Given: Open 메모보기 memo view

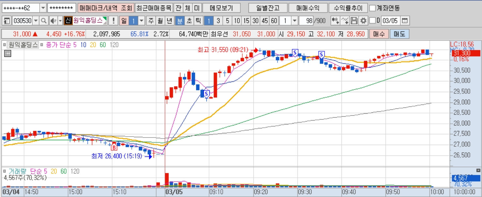Looking at the screenshot, I should (221, 8).
